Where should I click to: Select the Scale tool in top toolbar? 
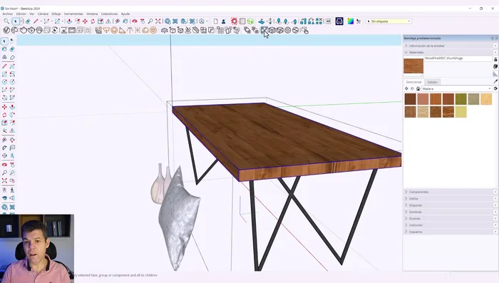pyautogui.click(x=101, y=21)
